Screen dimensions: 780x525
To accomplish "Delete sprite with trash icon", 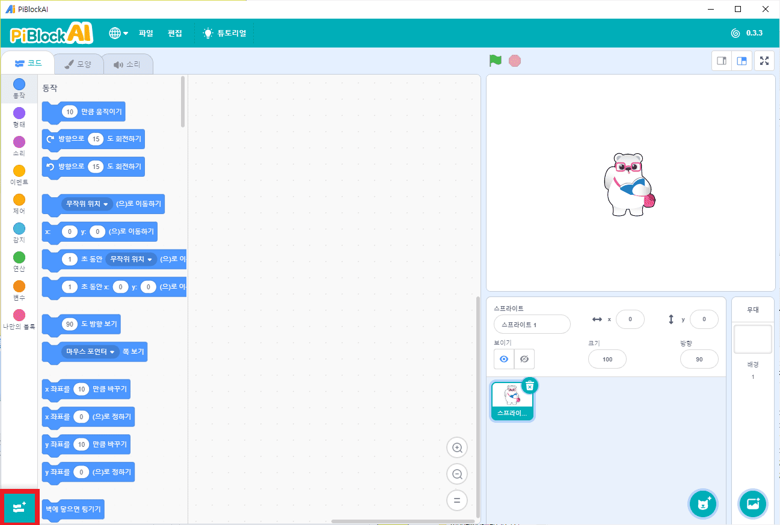I will click(529, 385).
